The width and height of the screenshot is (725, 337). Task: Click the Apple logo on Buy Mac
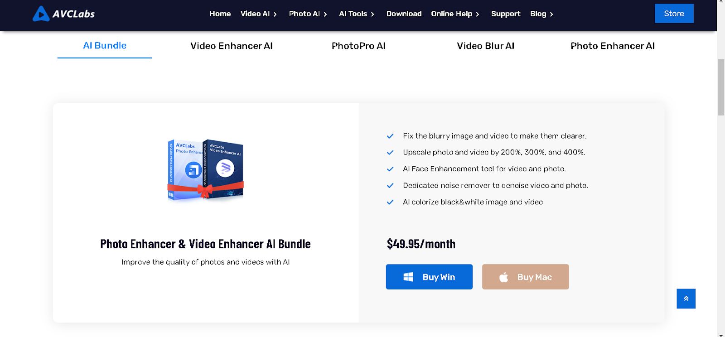point(503,277)
